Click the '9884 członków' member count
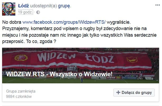The image size is (162, 106). pyautogui.click(x=19, y=97)
